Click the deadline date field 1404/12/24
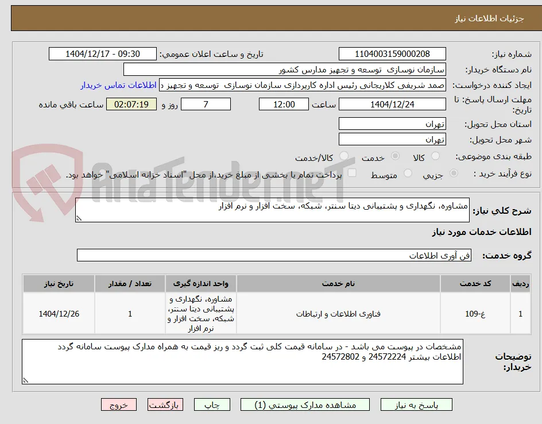Screen dimensions: 542x424 click(392, 104)
